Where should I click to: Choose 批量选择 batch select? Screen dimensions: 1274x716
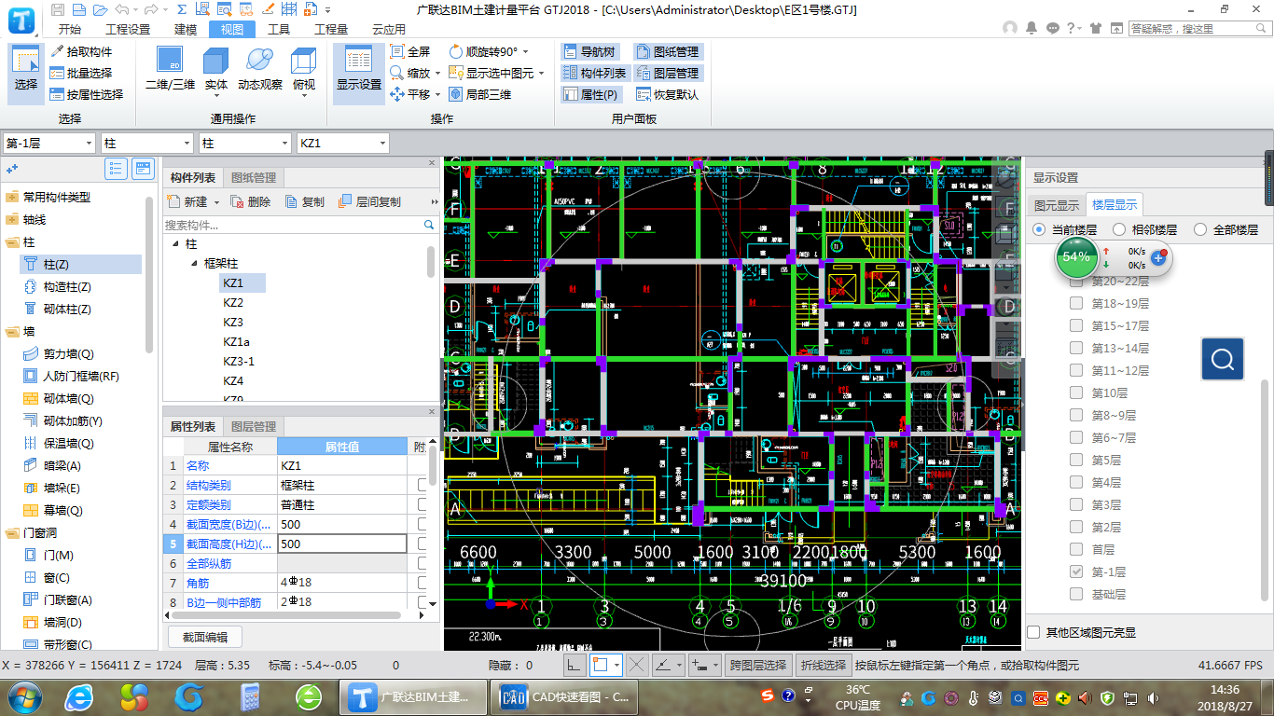pyautogui.click(x=81, y=73)
